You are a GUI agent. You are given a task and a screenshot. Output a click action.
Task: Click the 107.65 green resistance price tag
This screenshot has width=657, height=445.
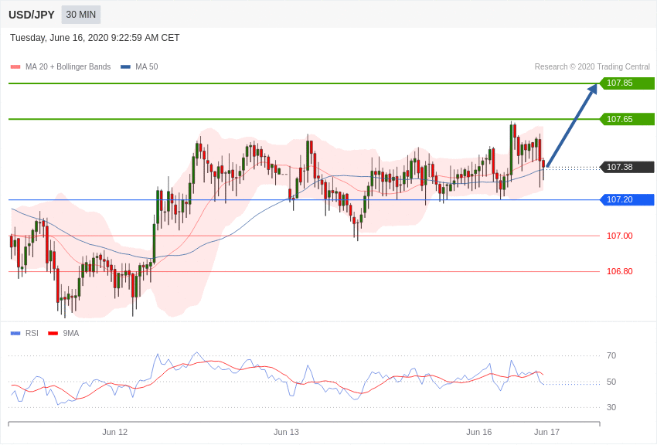[627, 119]
